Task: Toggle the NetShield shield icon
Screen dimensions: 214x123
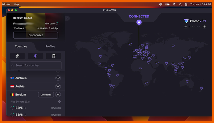Action: tap(36, 56)
